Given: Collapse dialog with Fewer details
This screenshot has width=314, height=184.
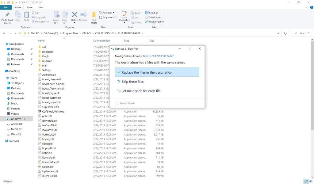Looking at the screenshot, I should (125, 103).
